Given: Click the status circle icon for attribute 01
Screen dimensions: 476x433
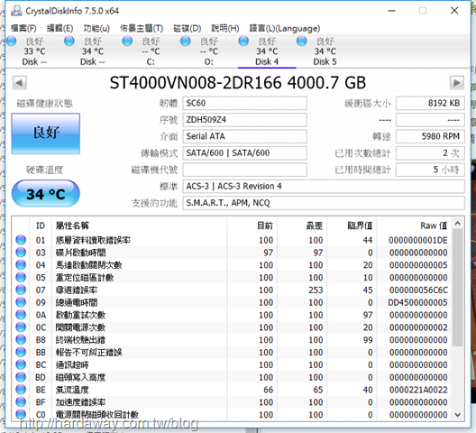Looking at the screenshot, I should tap(21, 240).
